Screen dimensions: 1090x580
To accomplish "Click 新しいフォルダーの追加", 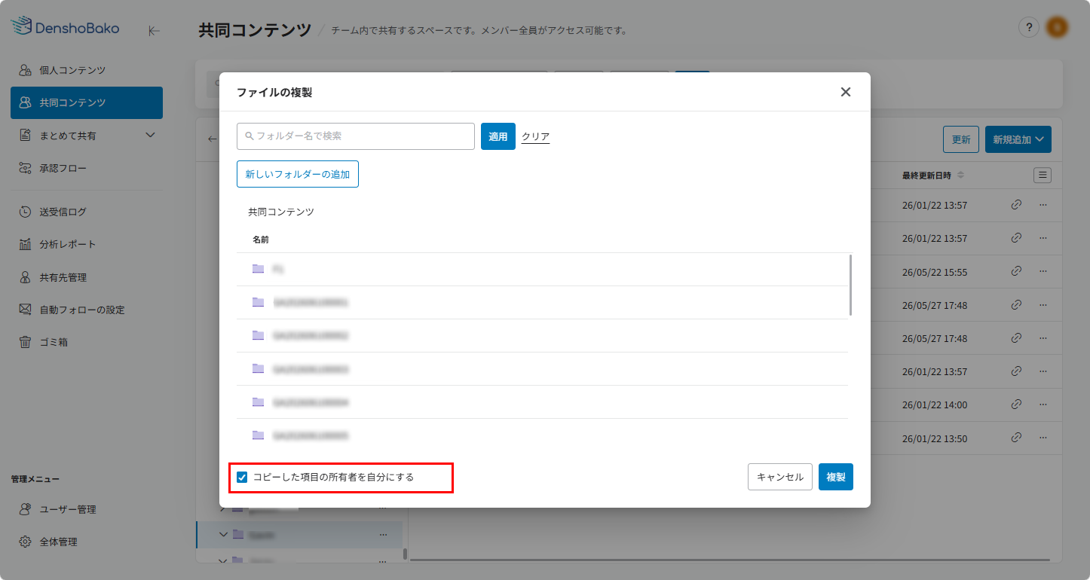I will coord(298,174).
